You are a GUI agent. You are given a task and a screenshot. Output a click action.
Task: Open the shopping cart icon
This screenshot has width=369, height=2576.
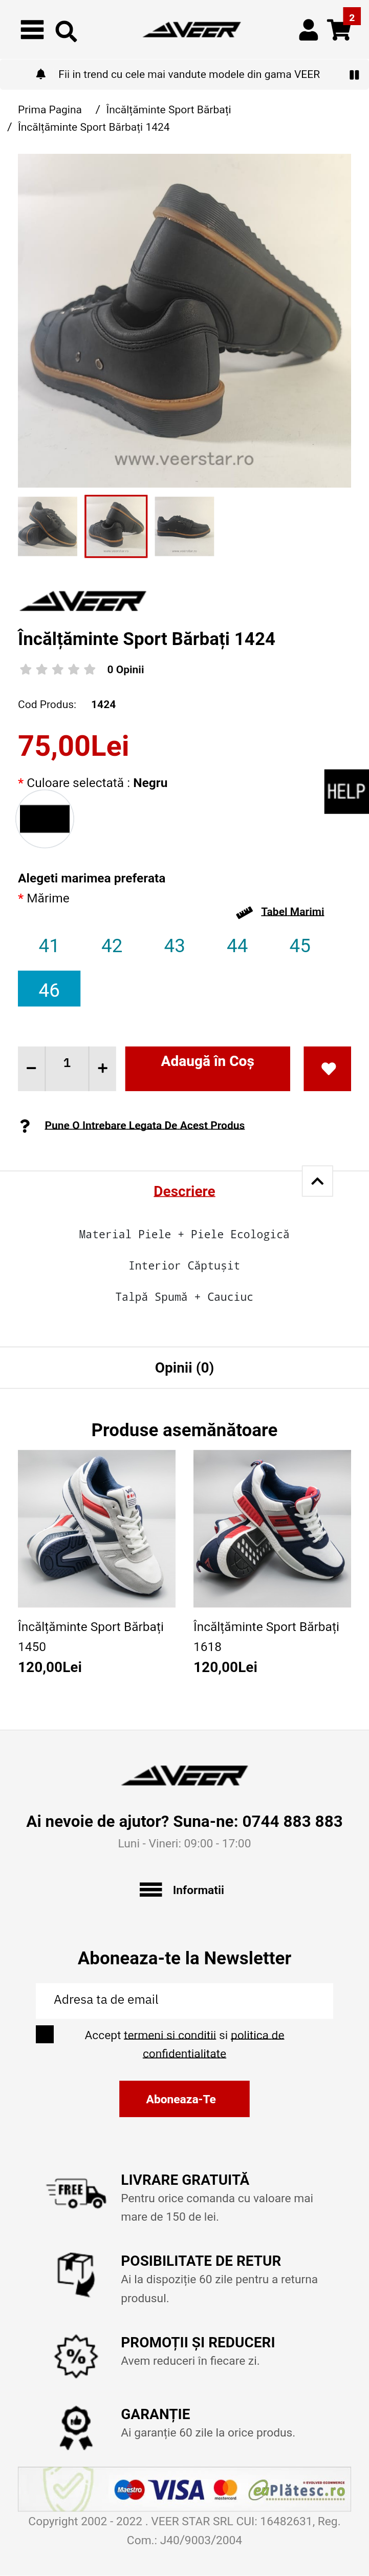coord(339,30)
